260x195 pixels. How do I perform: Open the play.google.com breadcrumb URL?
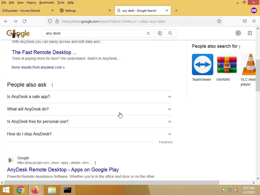(x=54, y=163)
